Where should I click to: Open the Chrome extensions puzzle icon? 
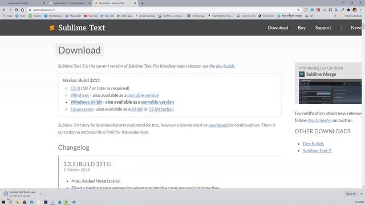(x=348, y=10)
